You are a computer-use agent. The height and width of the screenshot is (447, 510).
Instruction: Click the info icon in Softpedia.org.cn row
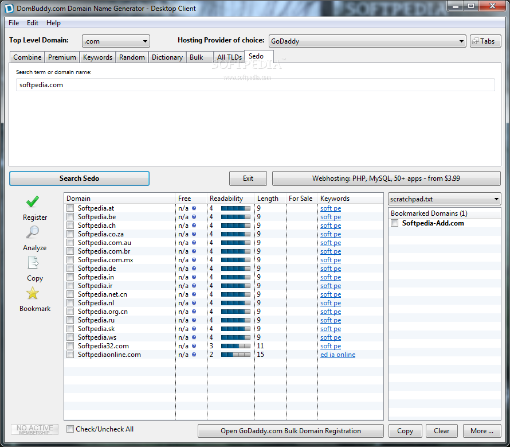[x=194, y=312]
